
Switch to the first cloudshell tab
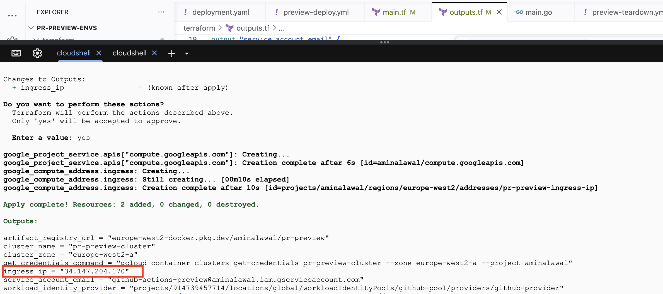point(74,53)
